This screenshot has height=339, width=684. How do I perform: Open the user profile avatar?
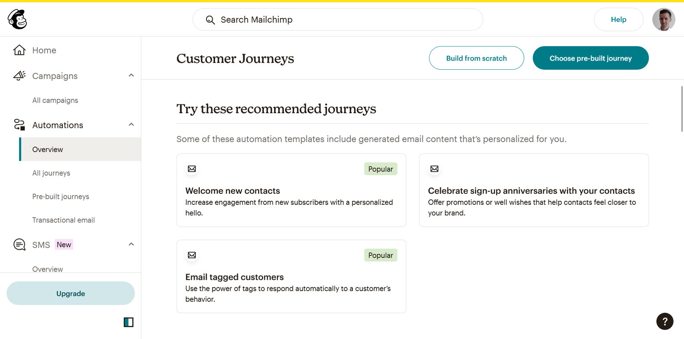[x=663, y=20]
